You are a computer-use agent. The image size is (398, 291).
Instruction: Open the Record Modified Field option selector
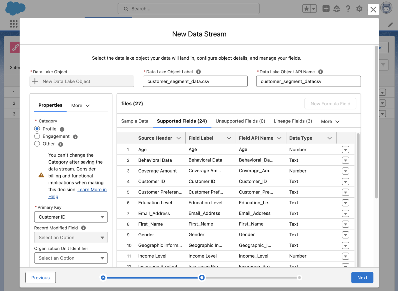[71, 237]
